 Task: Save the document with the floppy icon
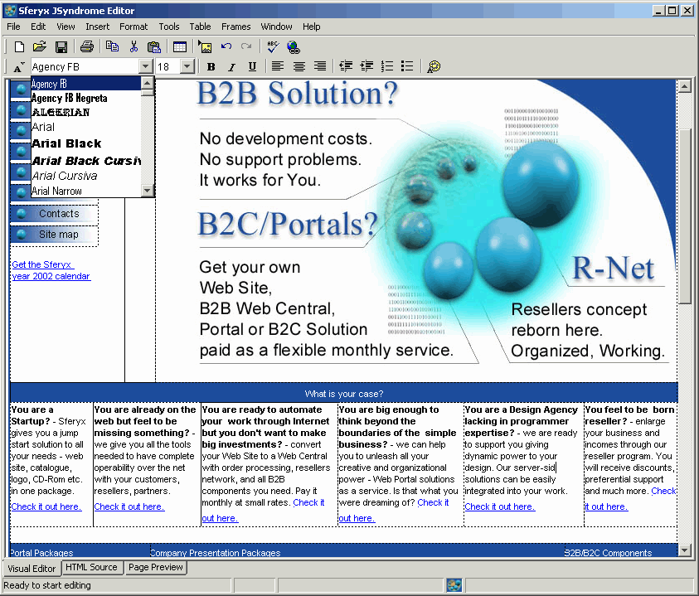click(x=61, y=46)
